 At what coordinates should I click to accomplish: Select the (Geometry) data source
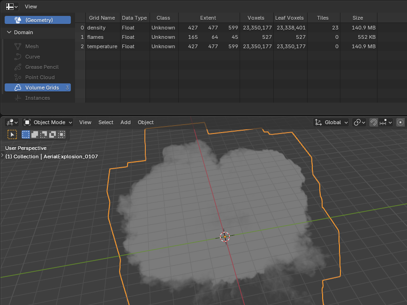38,20
